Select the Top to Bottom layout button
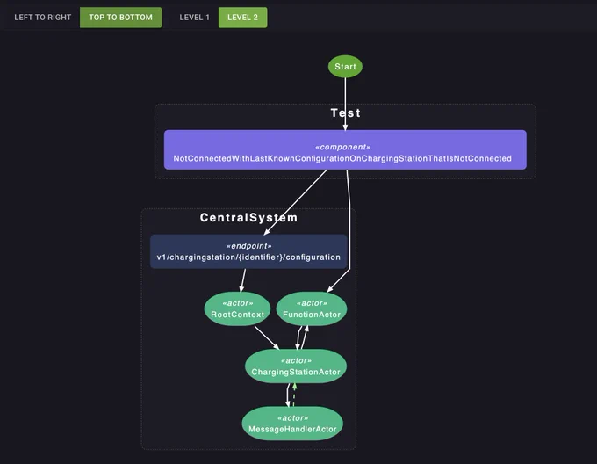The width and height of the screenshot is (597, 464). click(120, 18)
